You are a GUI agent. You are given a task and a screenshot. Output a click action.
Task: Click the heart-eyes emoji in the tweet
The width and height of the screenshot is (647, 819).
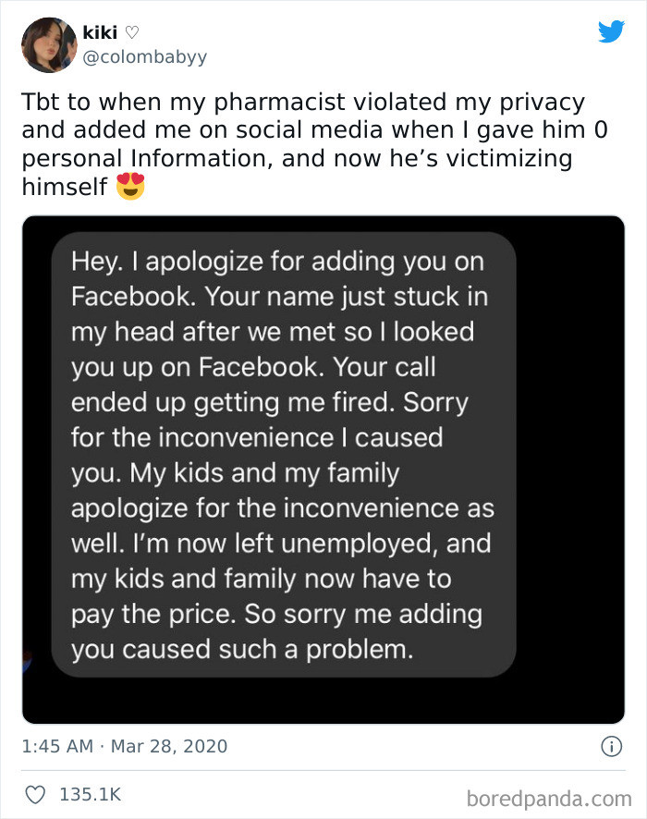click(x=129, y=185)
